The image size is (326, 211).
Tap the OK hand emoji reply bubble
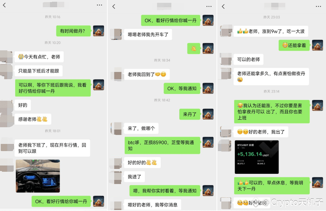[x=194, y=49]
